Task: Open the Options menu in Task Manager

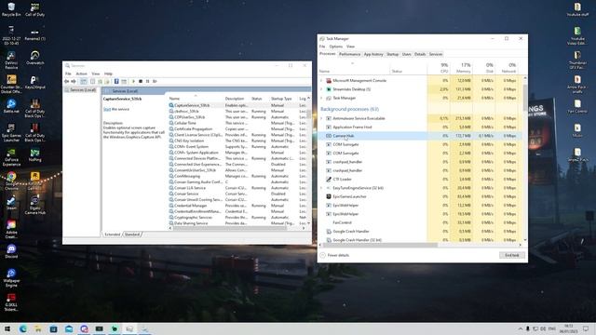Action: point(336,47)
